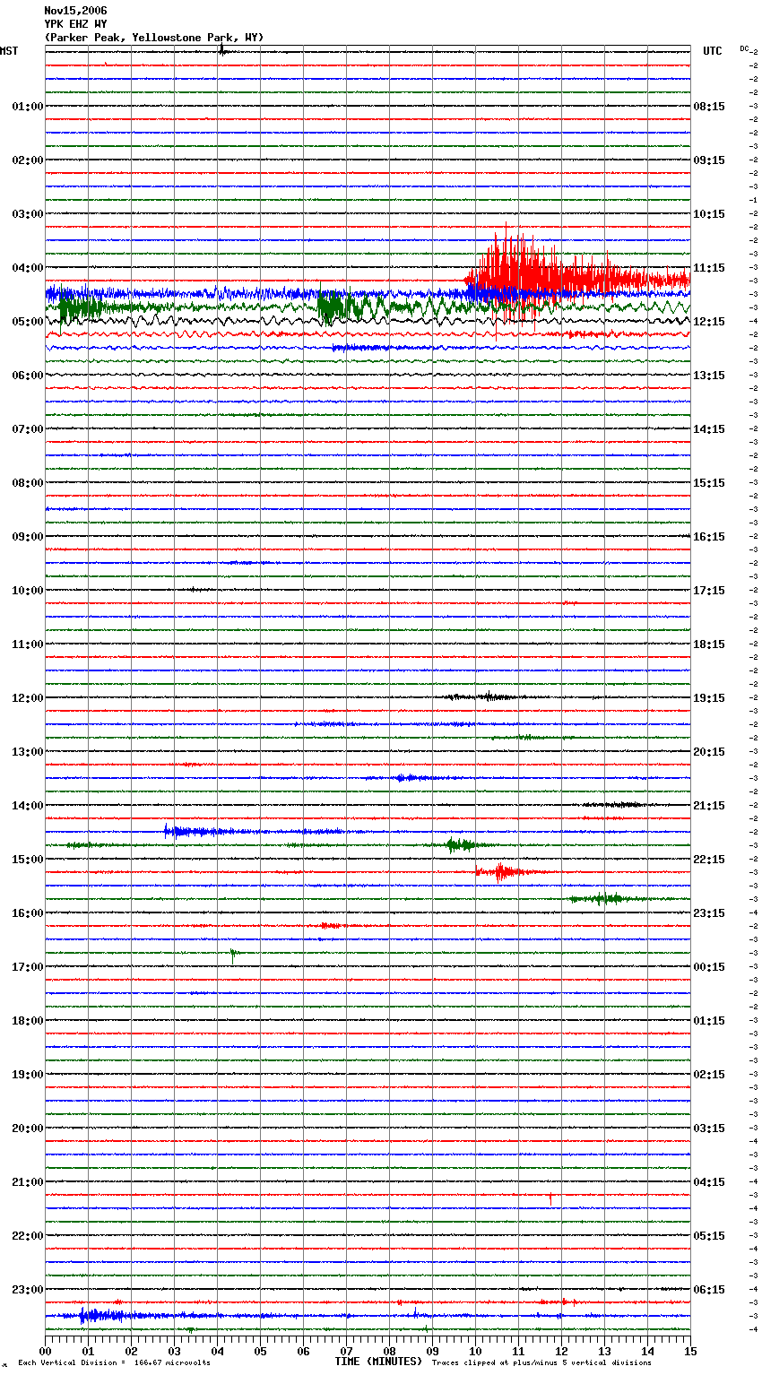The width and height of the screenshot is (762, 1375).
Task: Click the UTC time label "17:15"
Action: (709, 591)
